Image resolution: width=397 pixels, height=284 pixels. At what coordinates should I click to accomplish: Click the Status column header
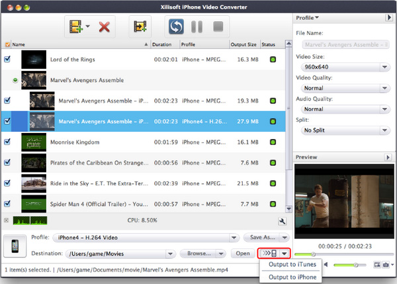273,44
